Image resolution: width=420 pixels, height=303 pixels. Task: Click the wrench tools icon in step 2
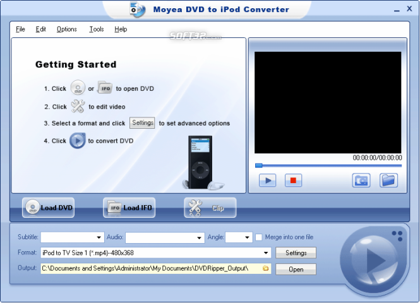tap(78, 106)
